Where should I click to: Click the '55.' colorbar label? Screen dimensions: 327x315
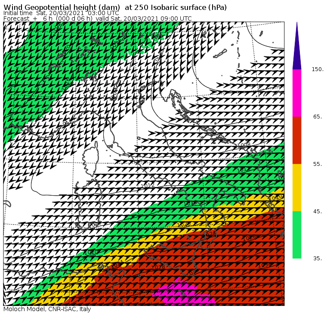click(318, 164)
